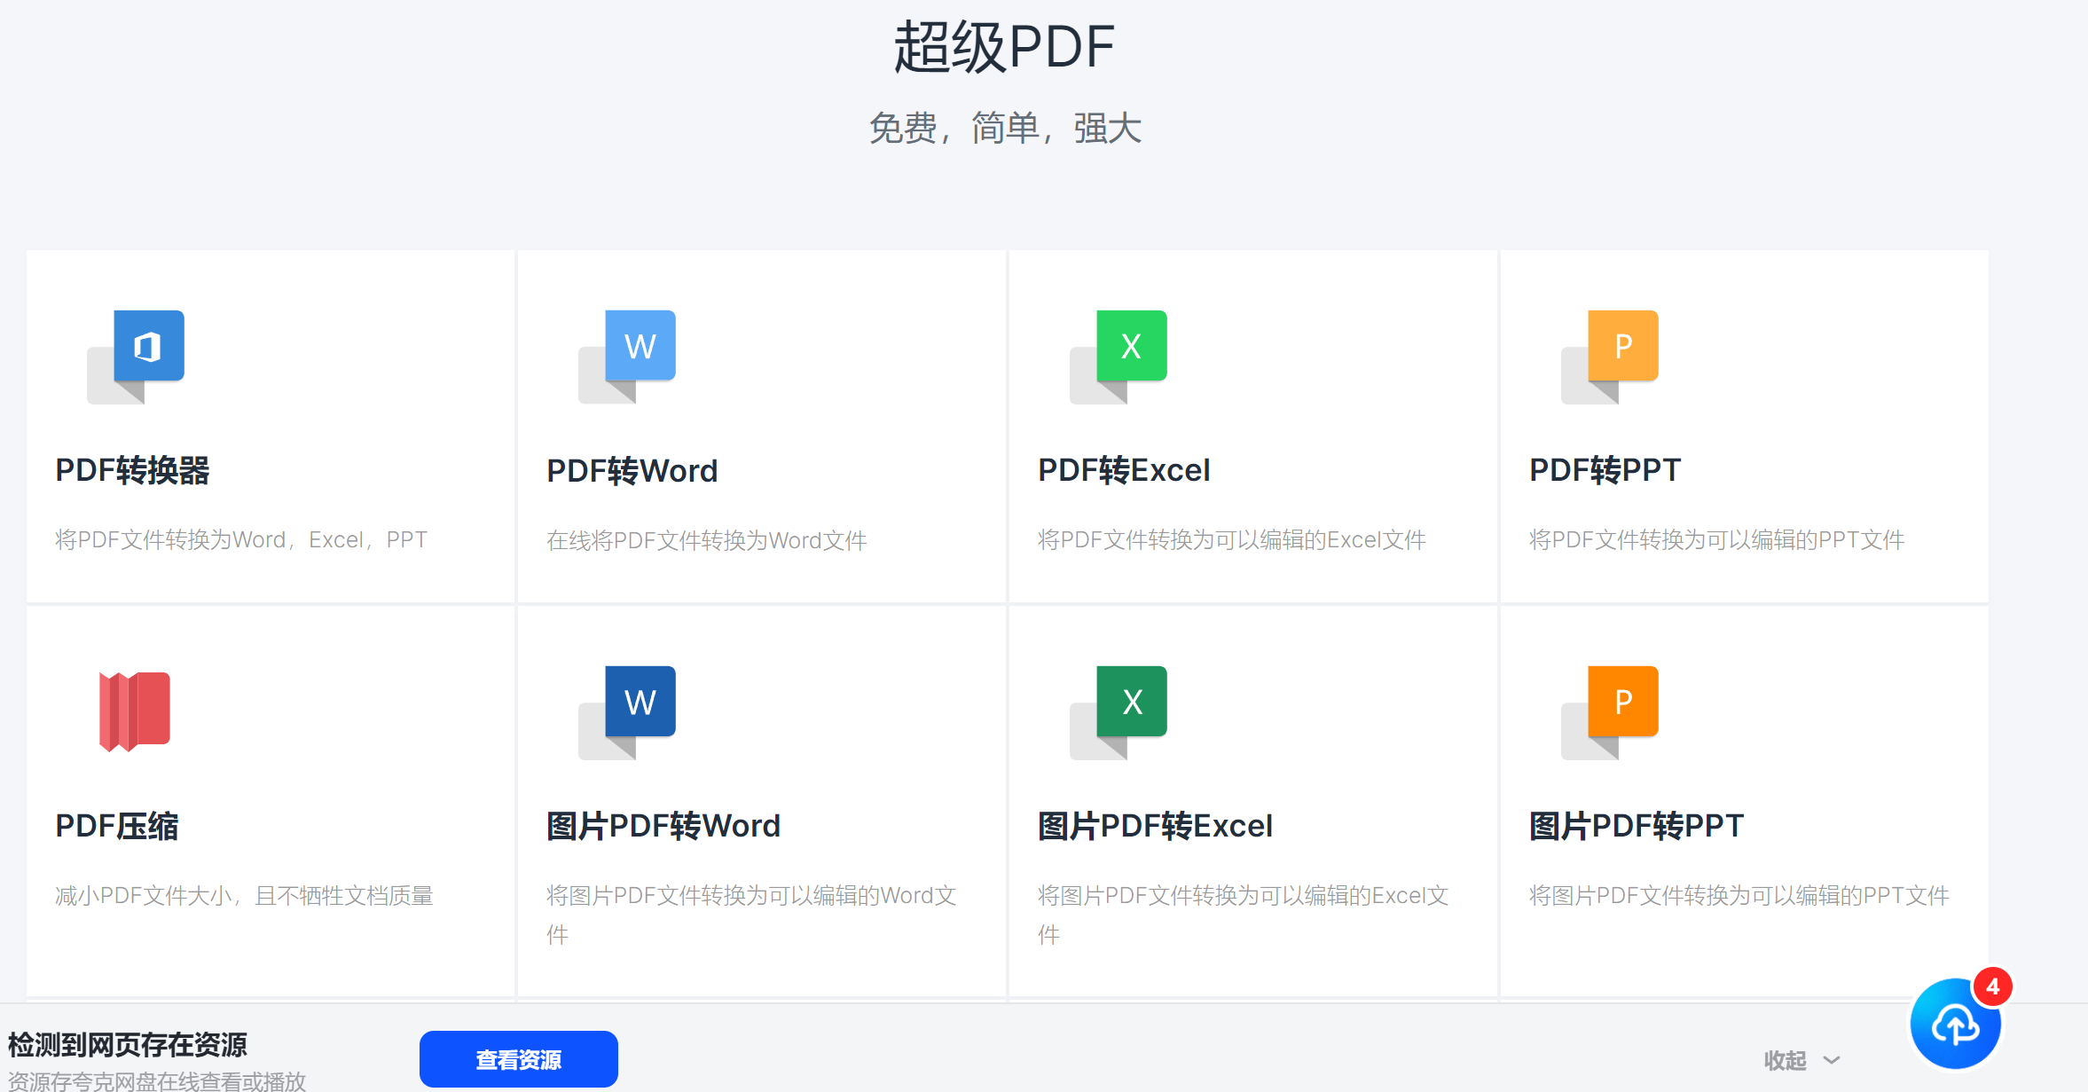
Task: Click the red PDF压缩 compress icon
Action: point(134,711)
